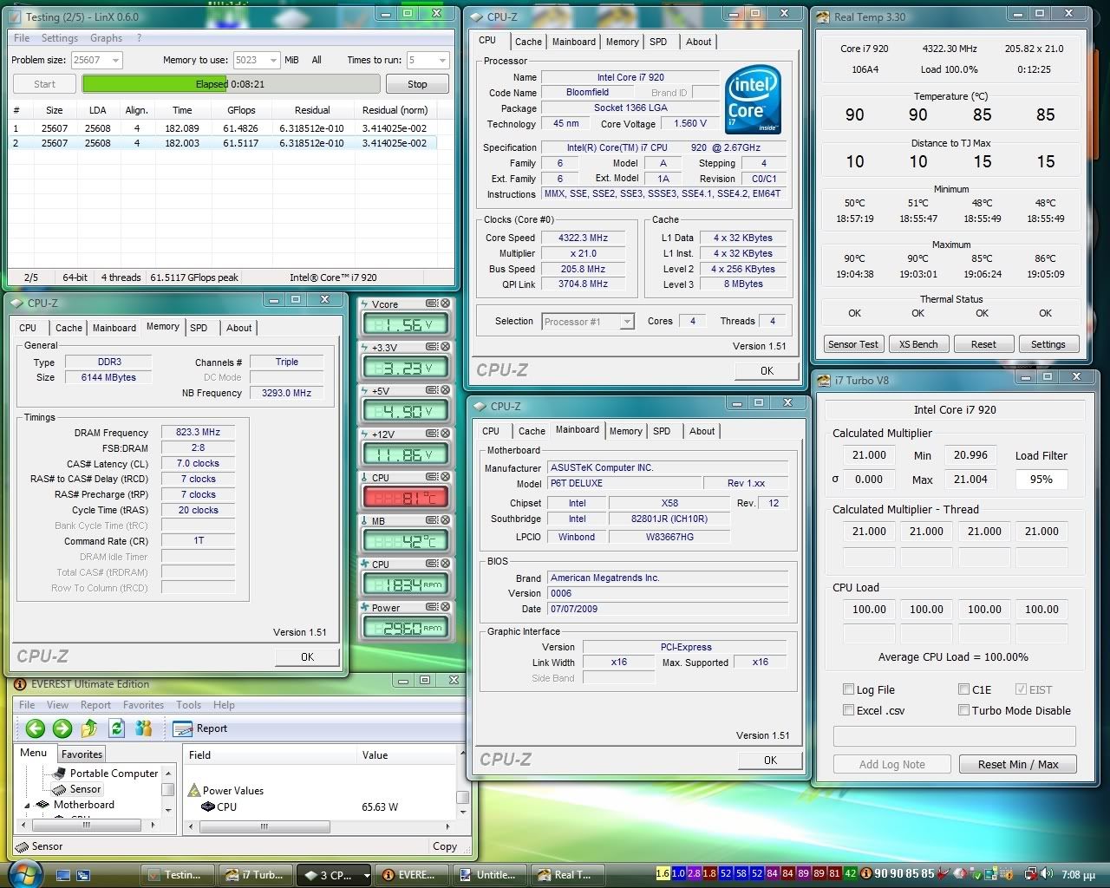Viewport: 1110px width, 888px height.
Task: Click the EVEREST green back arrow
Action: click(36, 728)
